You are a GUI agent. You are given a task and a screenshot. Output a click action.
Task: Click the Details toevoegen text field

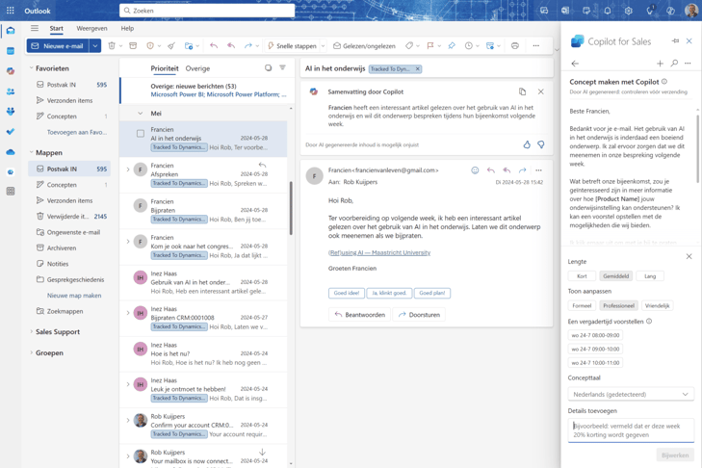click(631, 430)
